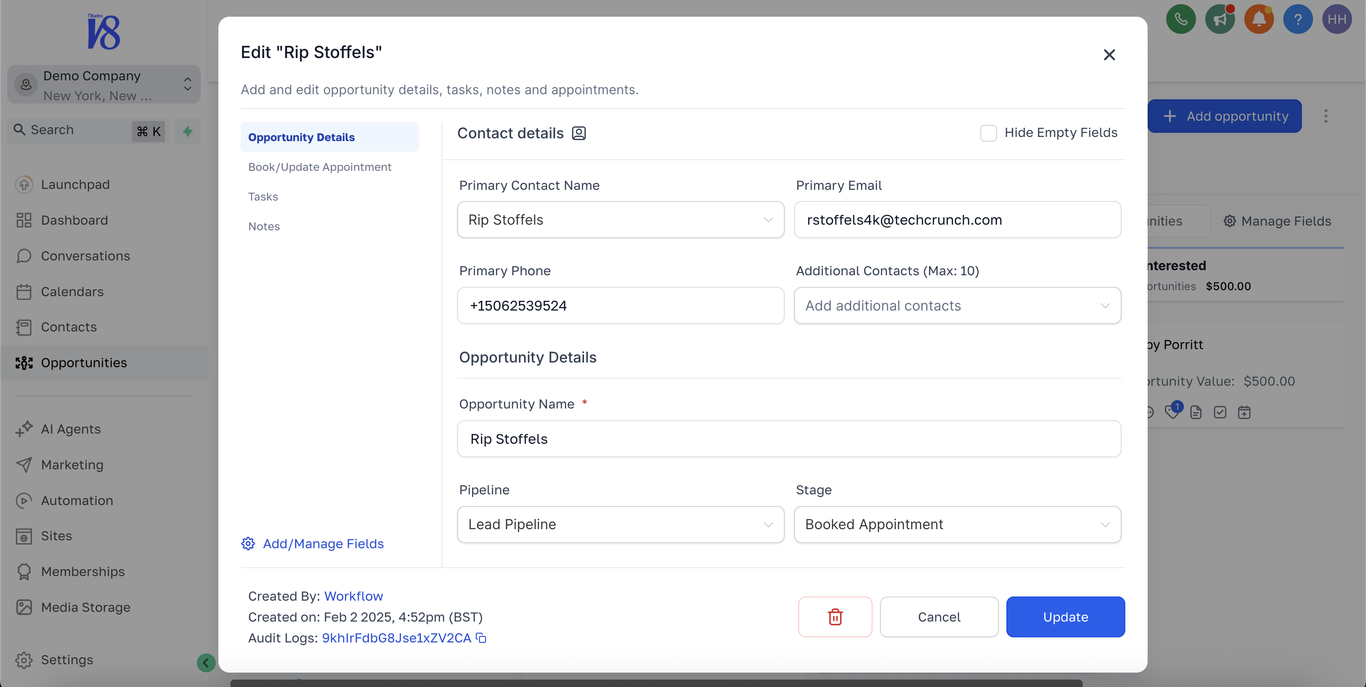1366x687 pixels.
Task: Open the notifications bell icon
Action: tap(1259, 19)
